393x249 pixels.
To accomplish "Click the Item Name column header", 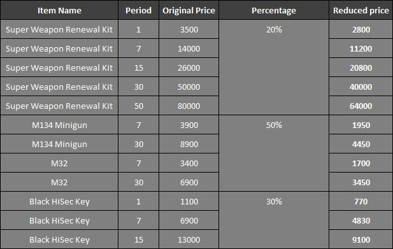I will [59, 10].
